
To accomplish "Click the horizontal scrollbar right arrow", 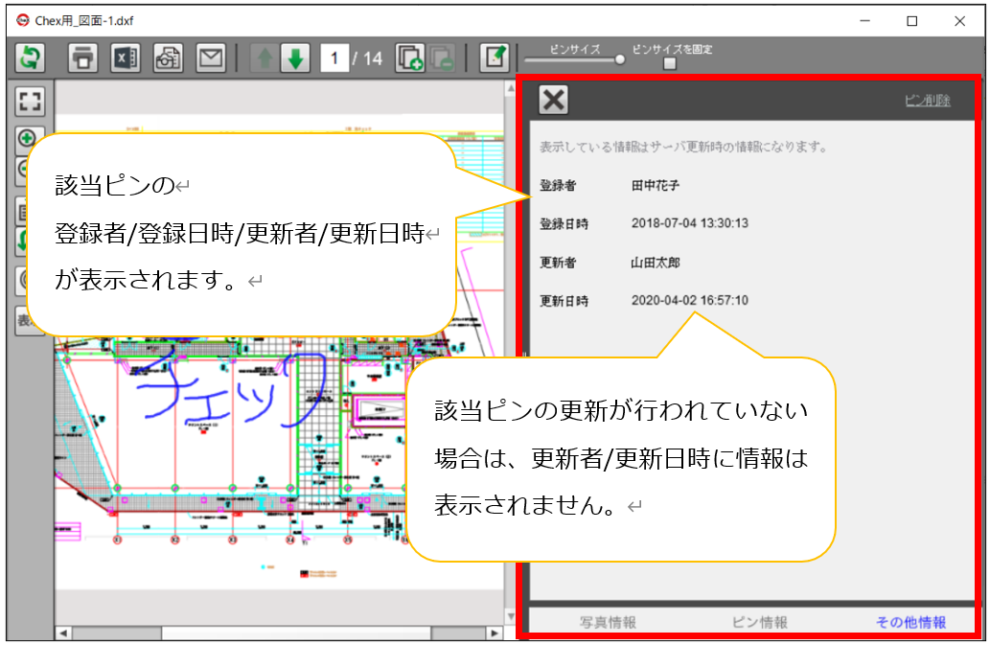I will 495,633.
